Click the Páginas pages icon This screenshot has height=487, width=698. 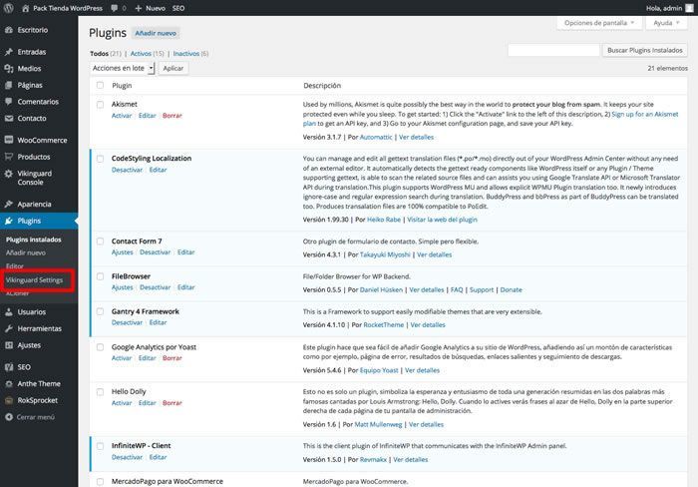(x=8, y=85)
